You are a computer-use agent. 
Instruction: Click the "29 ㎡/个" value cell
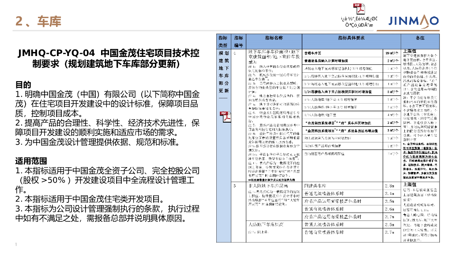pos(392,53)
